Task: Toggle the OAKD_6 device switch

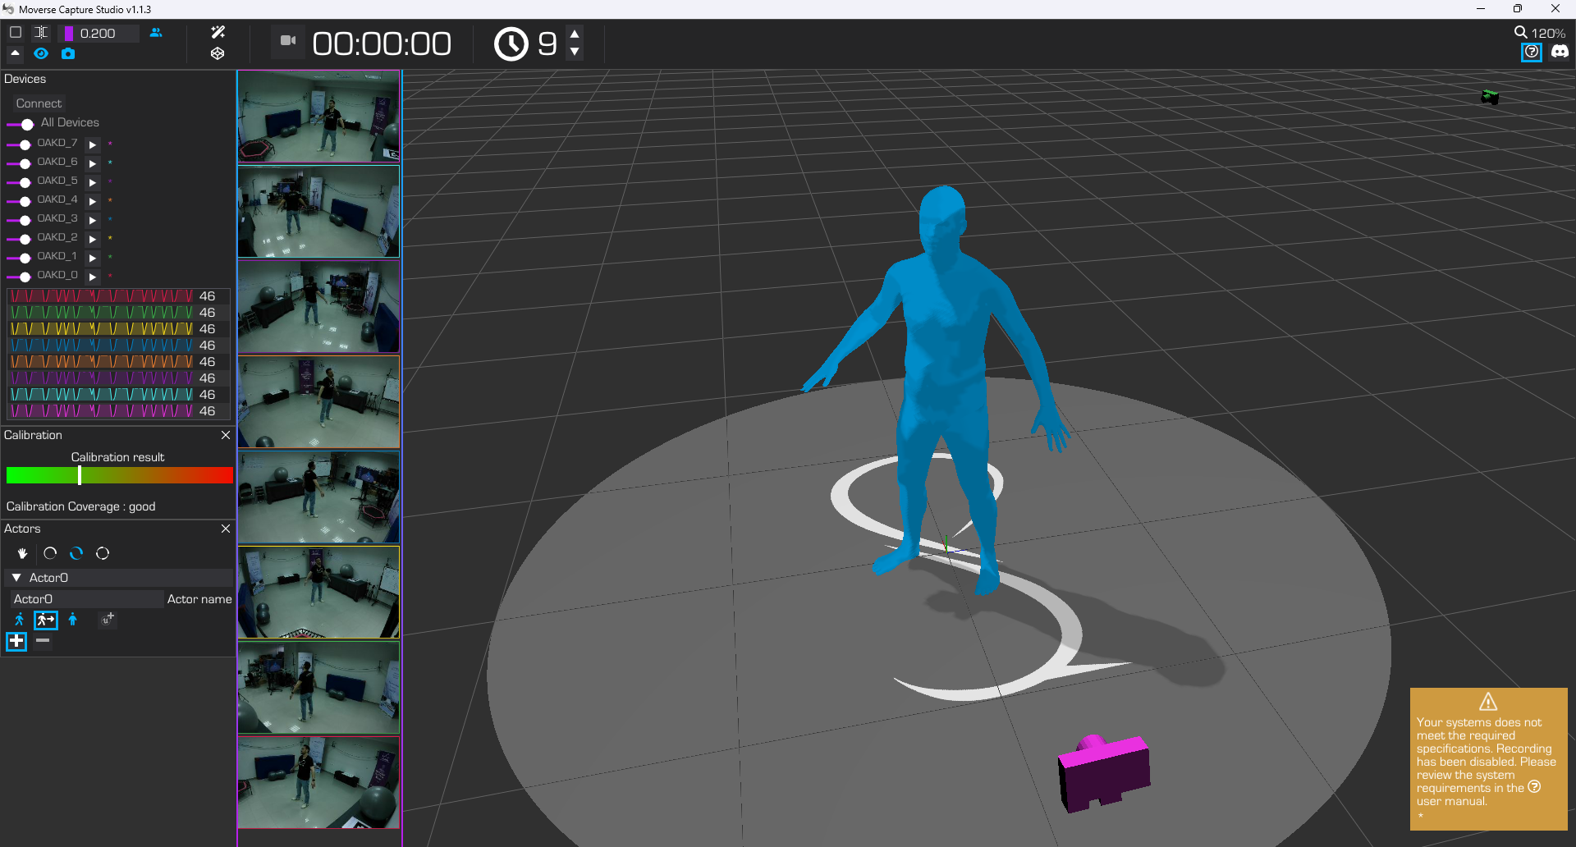Action: pos(19,163)
